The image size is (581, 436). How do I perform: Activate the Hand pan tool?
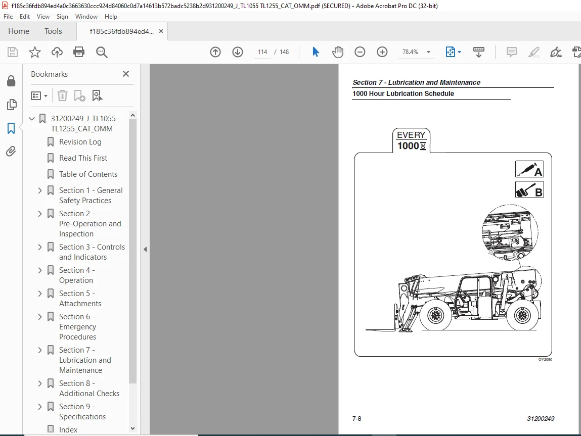338,52
